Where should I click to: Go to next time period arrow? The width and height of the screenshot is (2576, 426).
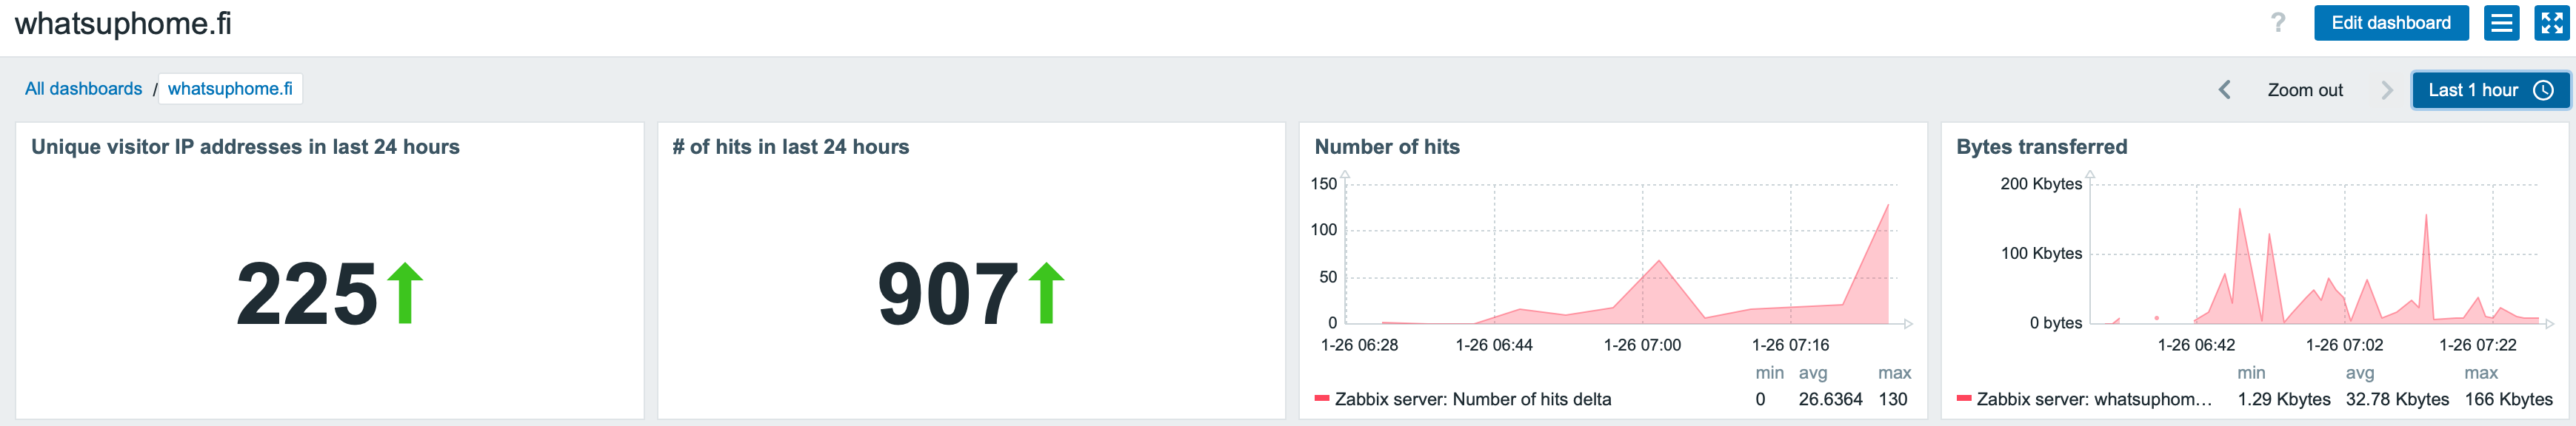[2387, 89]
